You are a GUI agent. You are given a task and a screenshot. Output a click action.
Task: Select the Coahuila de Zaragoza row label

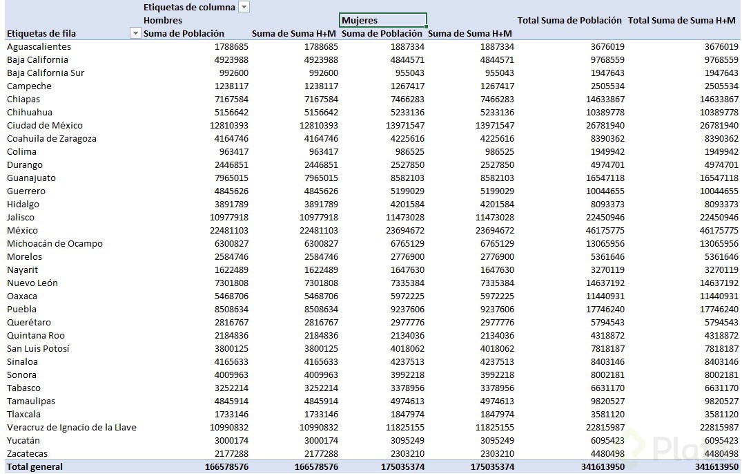(52, 139)
